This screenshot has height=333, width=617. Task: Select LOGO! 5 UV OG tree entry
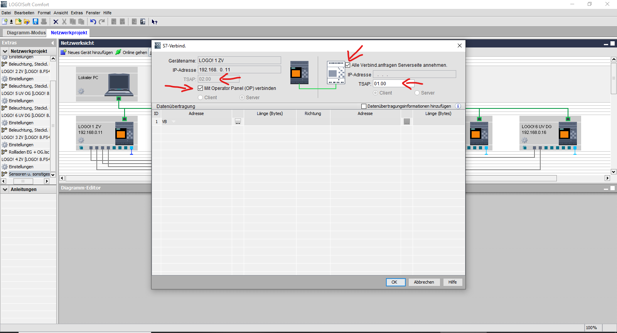[25, 93]
